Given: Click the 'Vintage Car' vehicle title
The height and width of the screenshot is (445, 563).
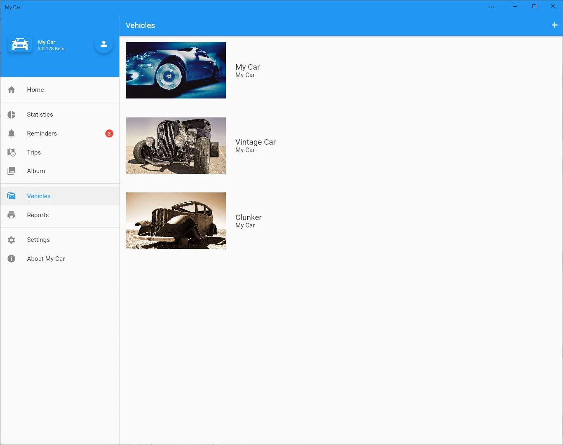Looking at the screenshot, I should [x=256, y=142].
